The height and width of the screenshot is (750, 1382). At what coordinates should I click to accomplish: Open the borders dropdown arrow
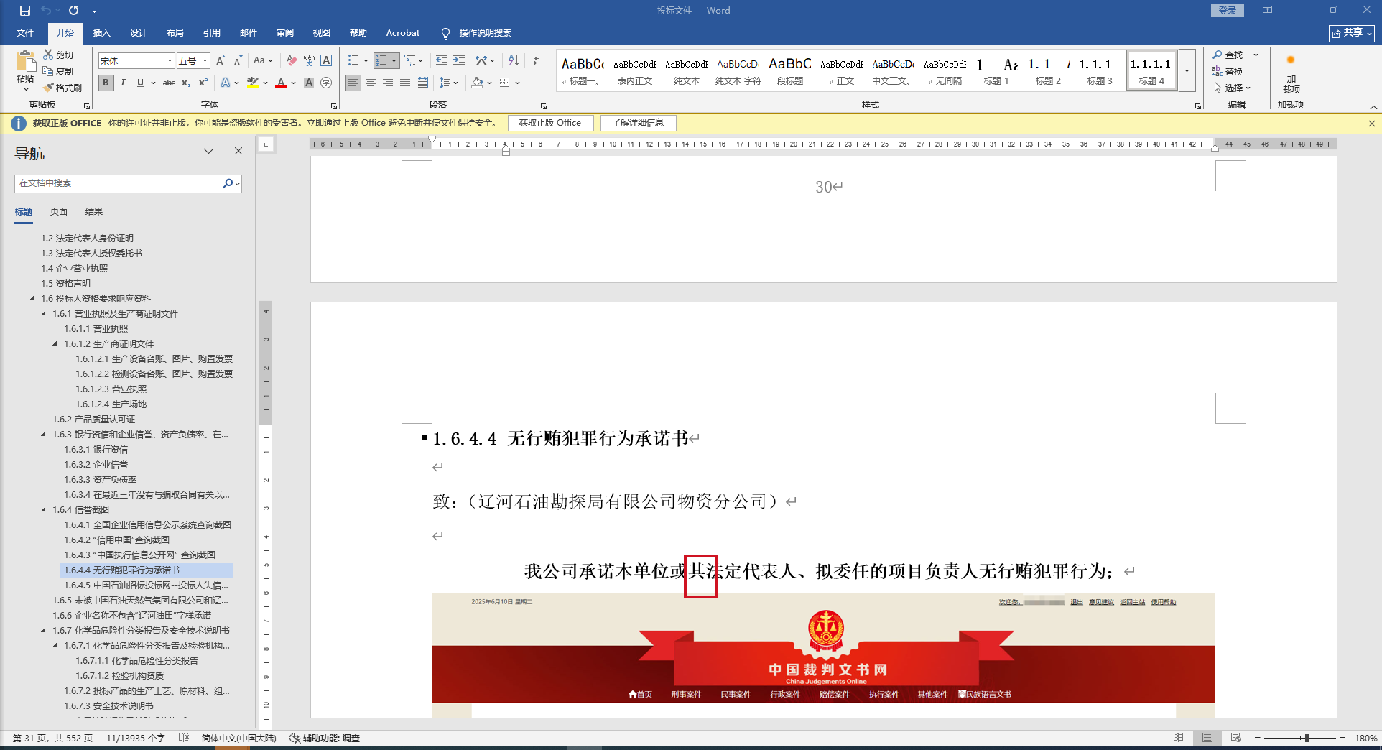pos(517,83)
